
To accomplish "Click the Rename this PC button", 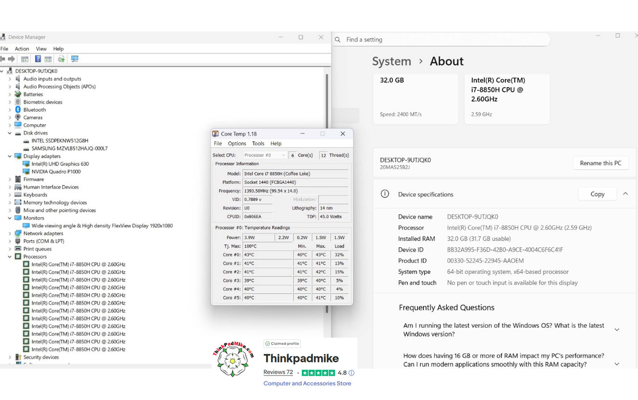I will [600, 163].
